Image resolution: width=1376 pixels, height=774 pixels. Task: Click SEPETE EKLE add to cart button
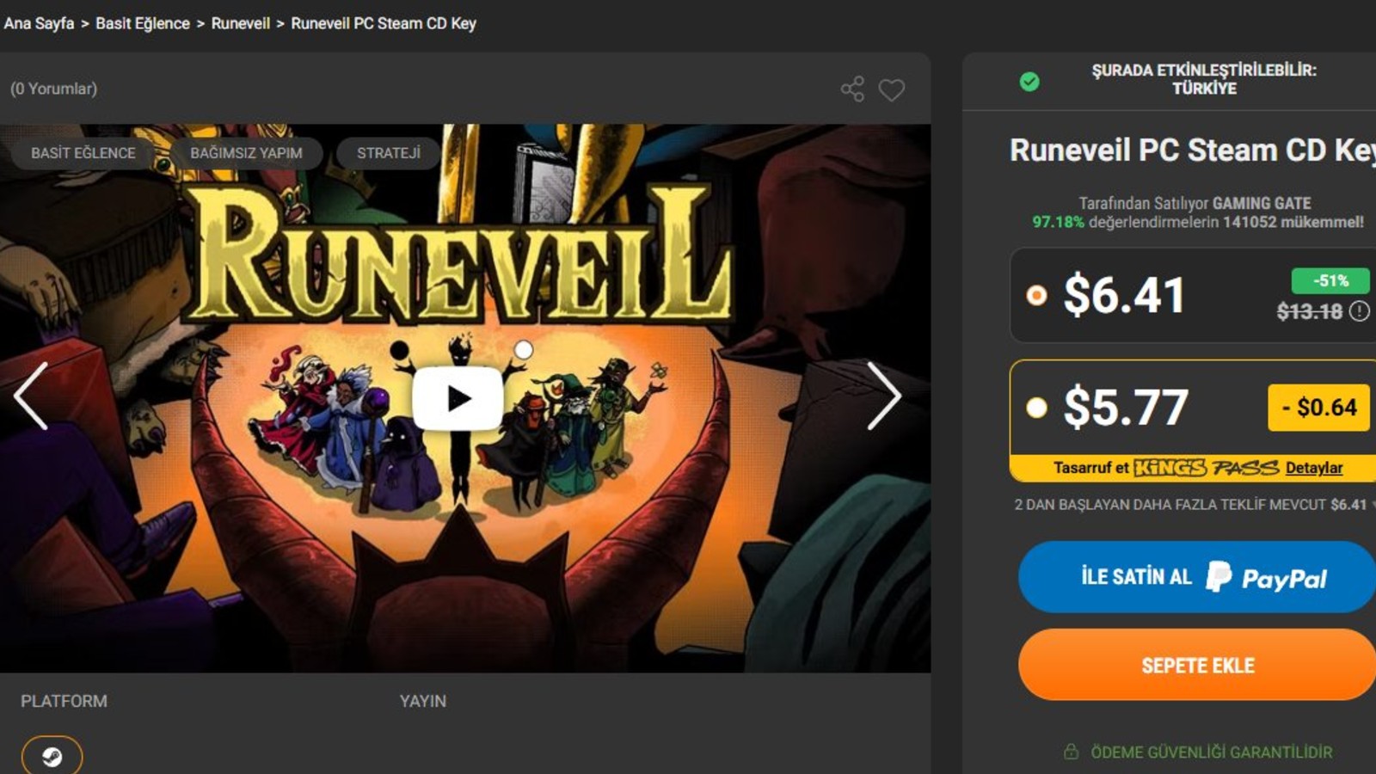pyautogui.click(x=1197, y=665)
